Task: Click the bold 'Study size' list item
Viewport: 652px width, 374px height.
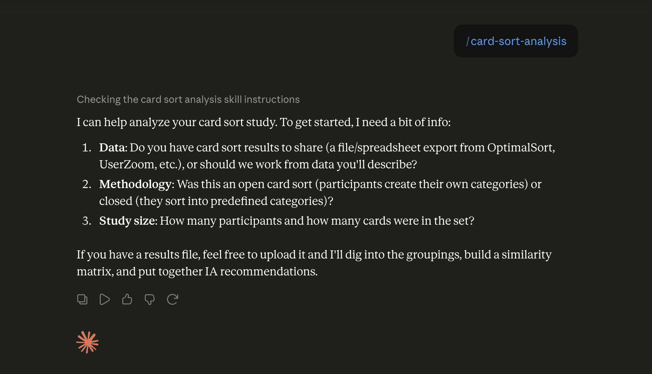Action: tap(127, 220)
